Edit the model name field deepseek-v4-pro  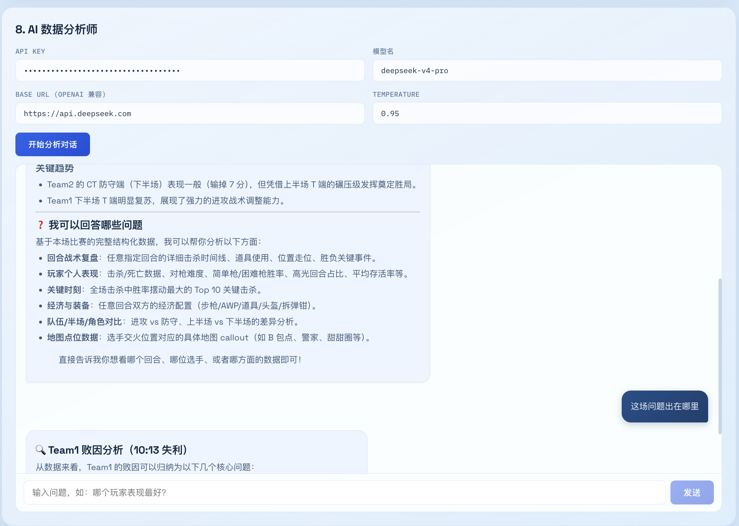coord(547,71)
